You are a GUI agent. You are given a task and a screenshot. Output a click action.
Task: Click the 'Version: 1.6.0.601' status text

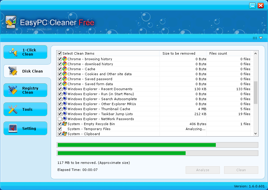point(249,186)
